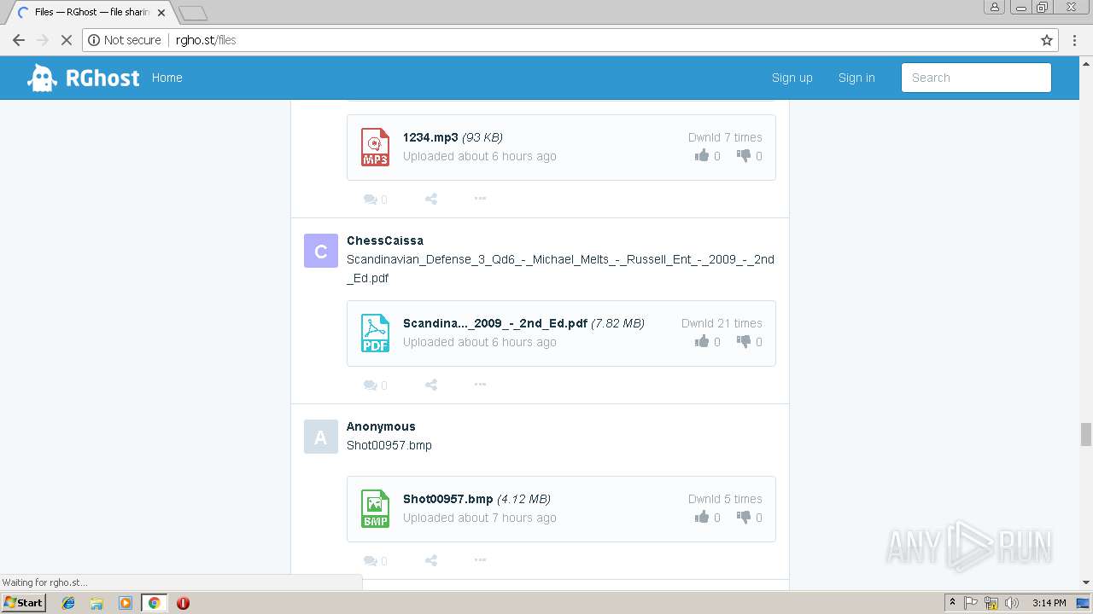Image resolution: width=1093 pixels, height=614 pixels.
Task: Open the Sign up page
Action: coord(792,78)
